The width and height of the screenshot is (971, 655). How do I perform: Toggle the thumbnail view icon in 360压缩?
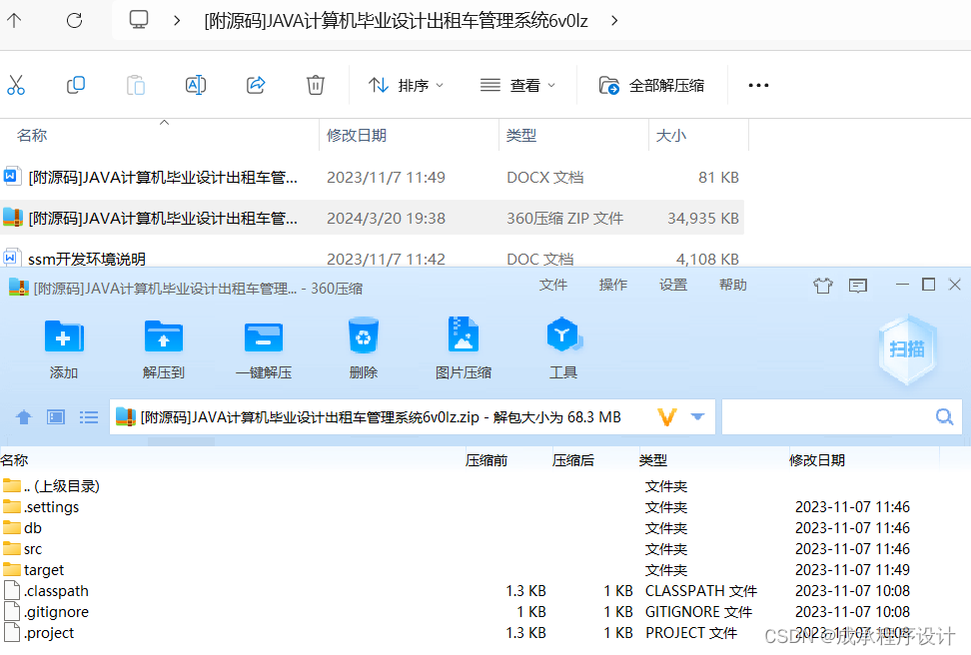56,416
